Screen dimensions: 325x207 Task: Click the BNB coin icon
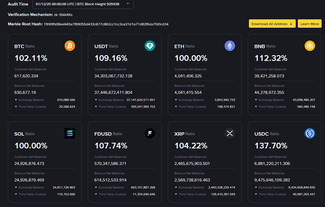(310, 46)
